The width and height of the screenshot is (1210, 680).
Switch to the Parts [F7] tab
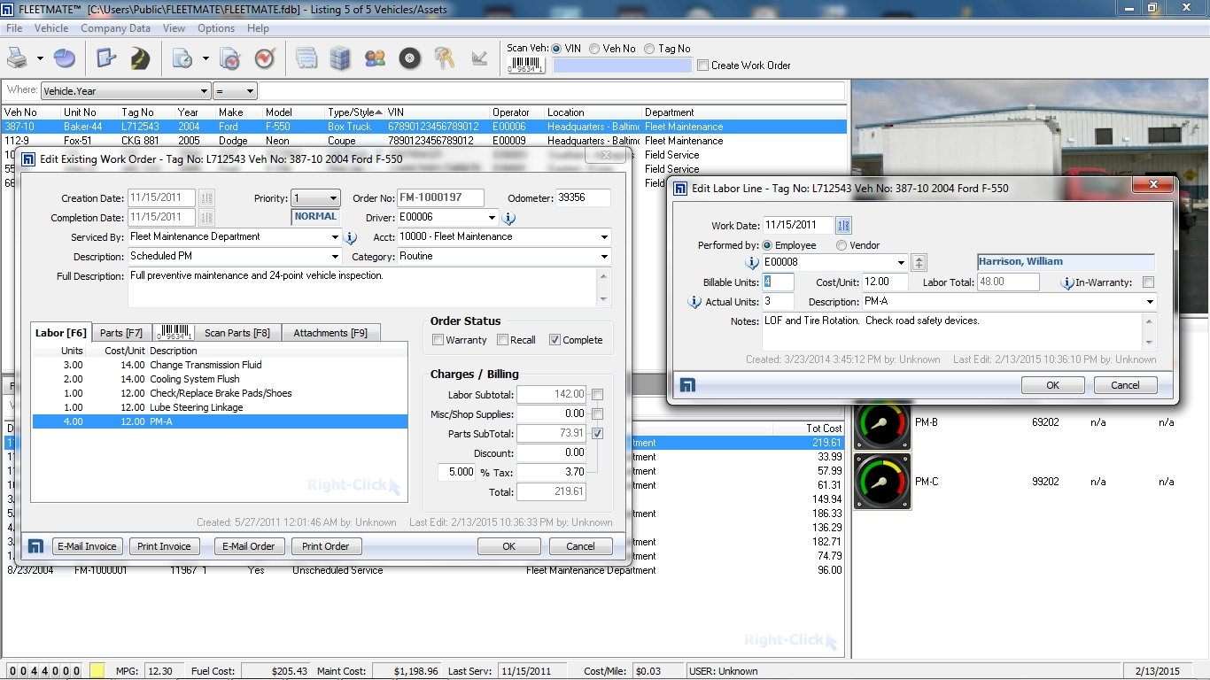[x=121, y=333]
